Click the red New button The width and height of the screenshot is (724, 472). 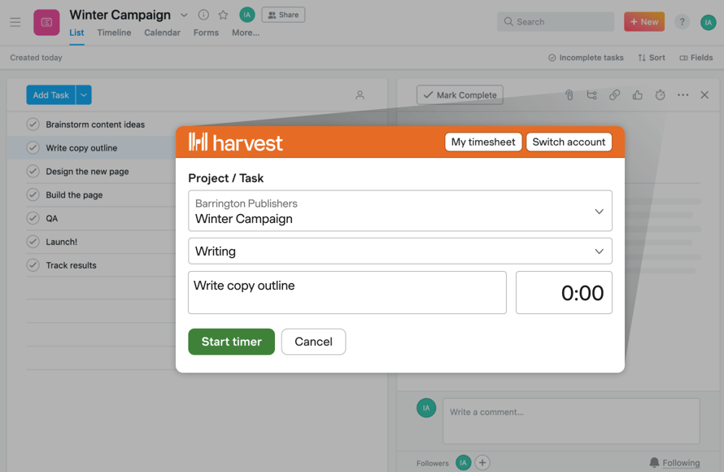pyautogui.click(x=644, y=22)
